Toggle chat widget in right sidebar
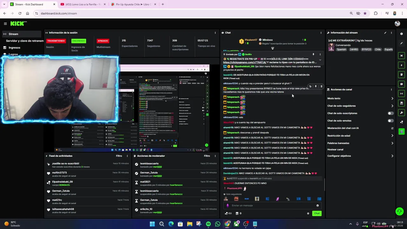 click(402, 84)
